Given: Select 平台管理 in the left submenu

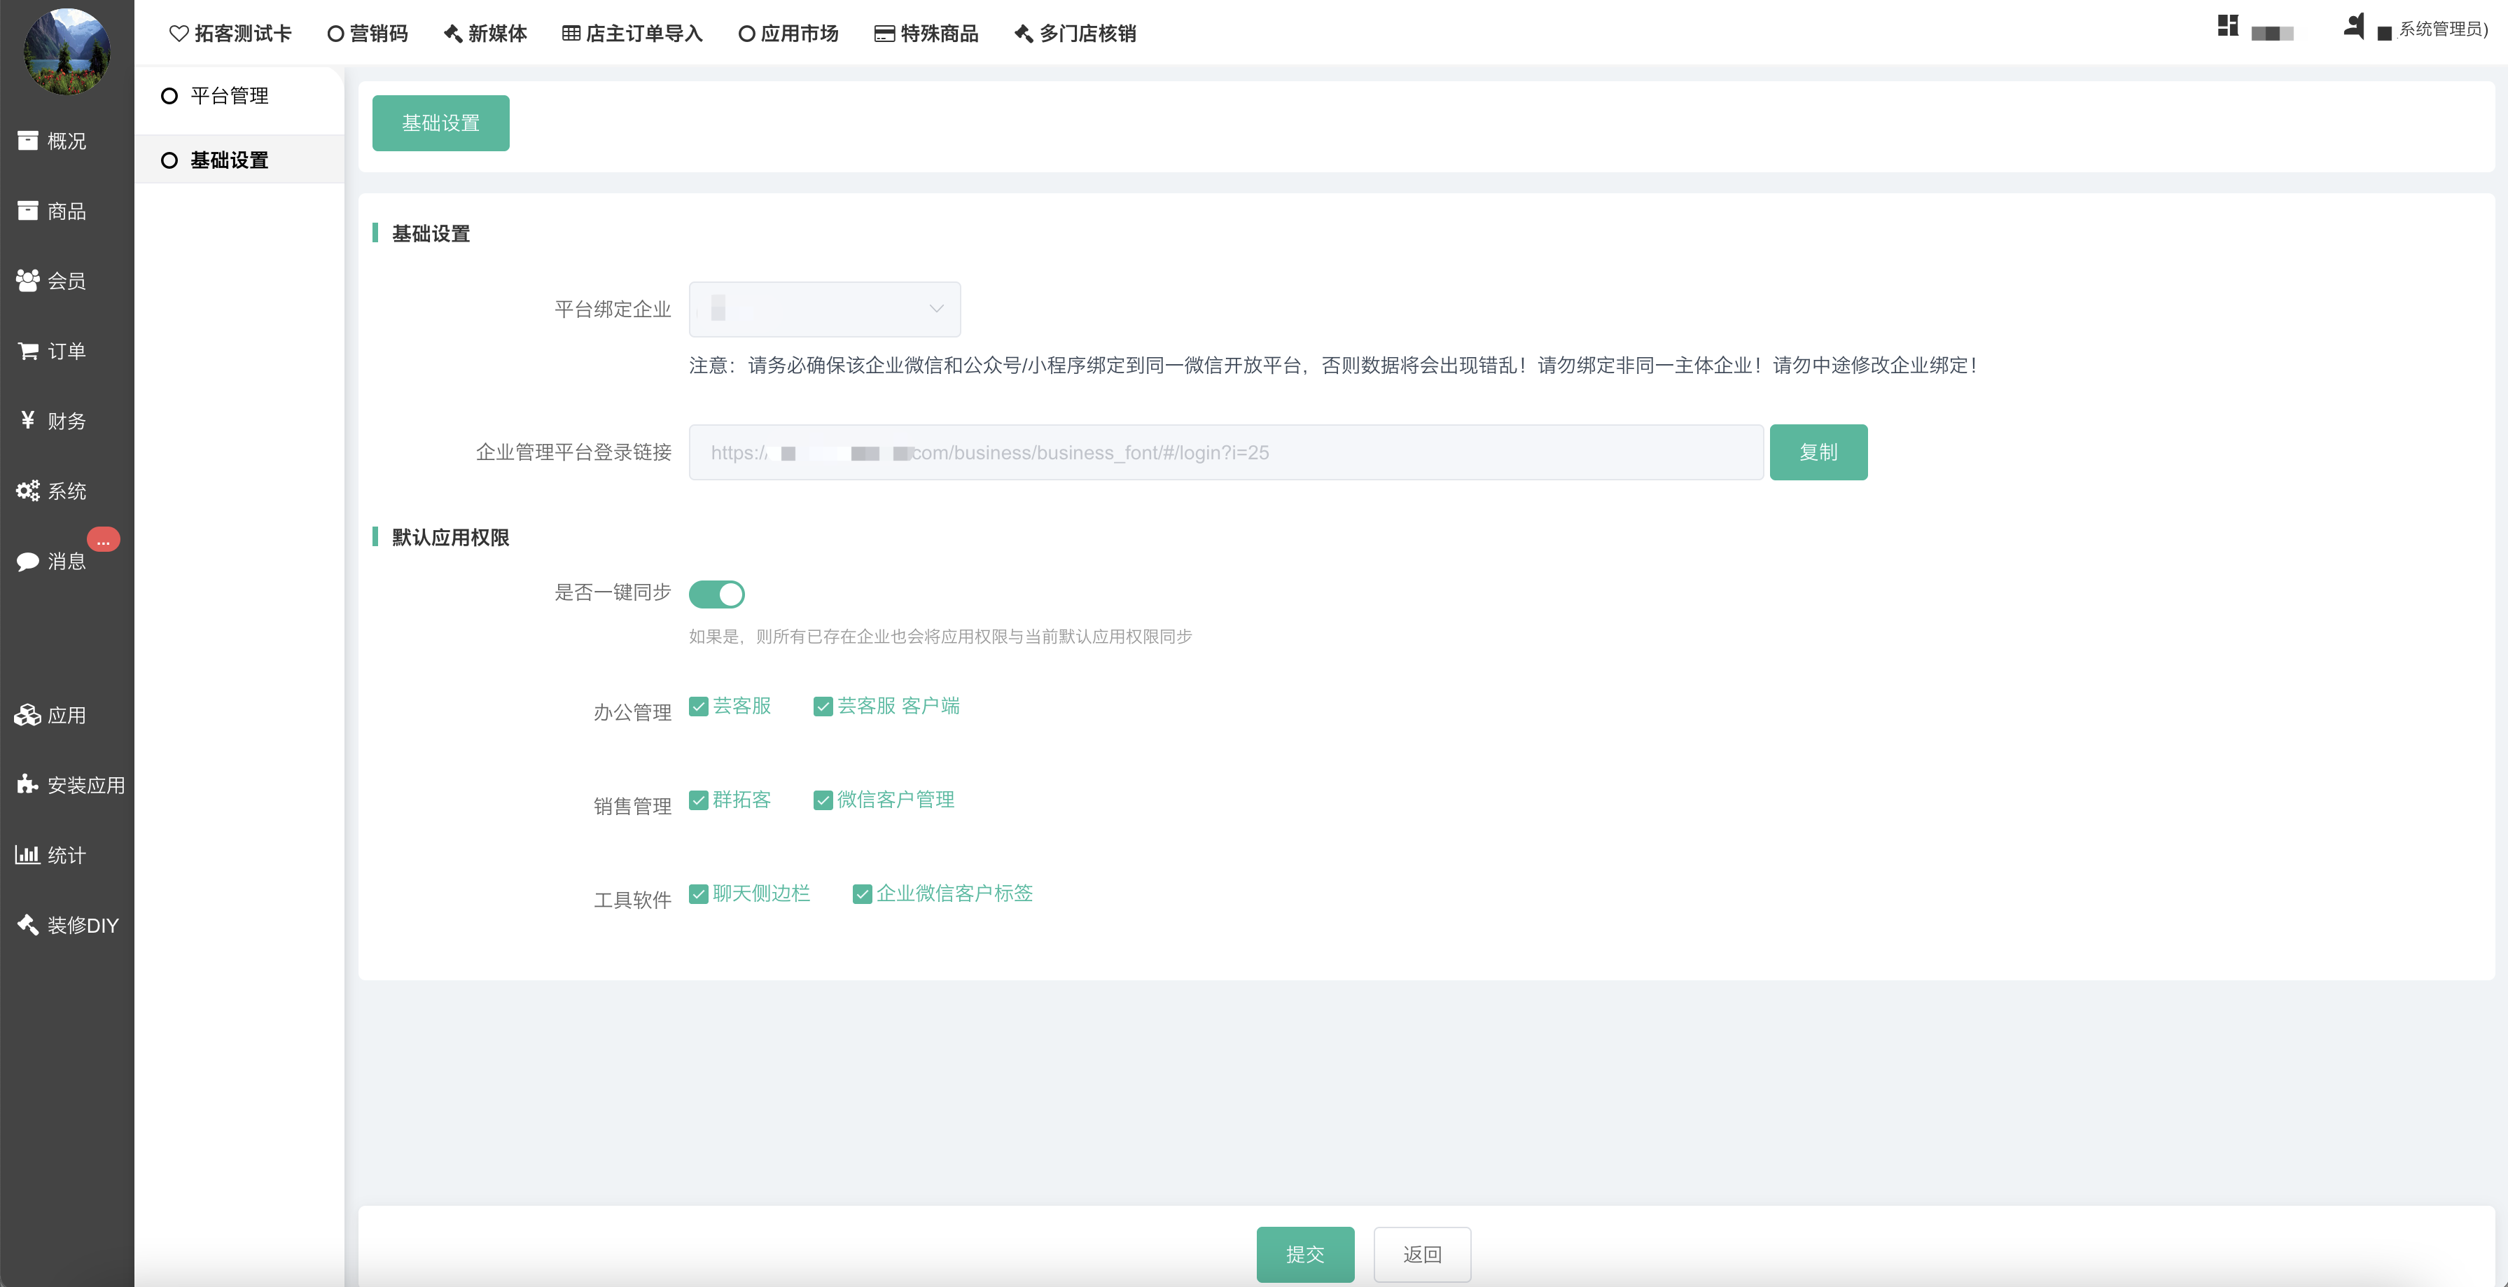Looking at the screenshot, I should [229, 97].
